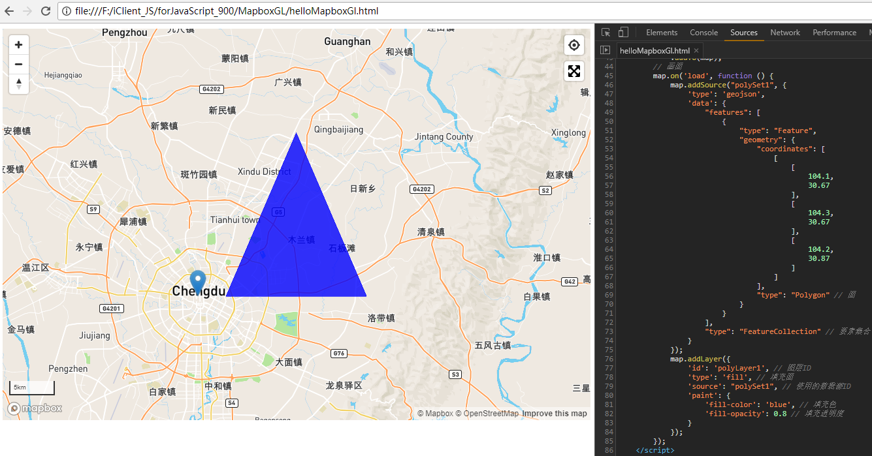Click the Qingbaijiang map label

tap(338, 130)
